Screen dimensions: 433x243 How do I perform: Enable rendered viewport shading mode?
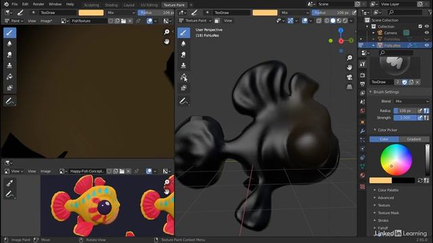point(345,21)
